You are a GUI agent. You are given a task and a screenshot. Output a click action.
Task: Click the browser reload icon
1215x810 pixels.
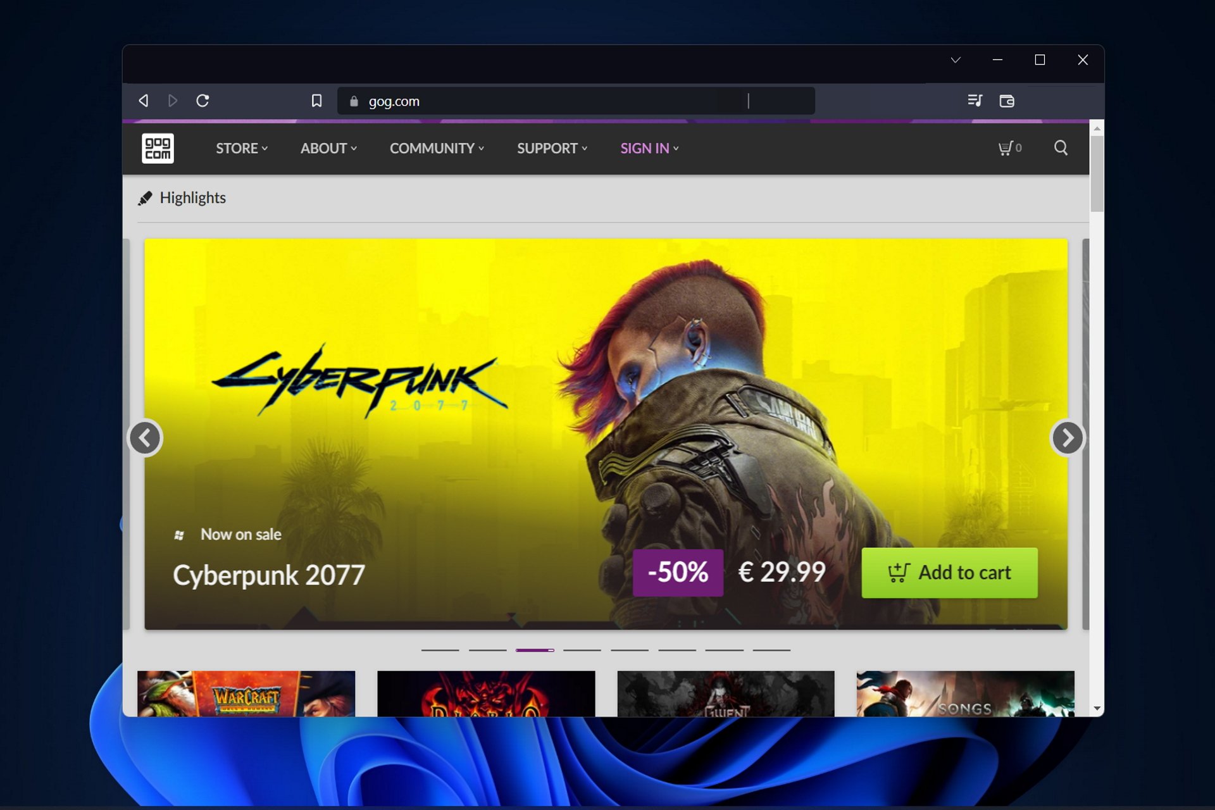coord(202,101)
